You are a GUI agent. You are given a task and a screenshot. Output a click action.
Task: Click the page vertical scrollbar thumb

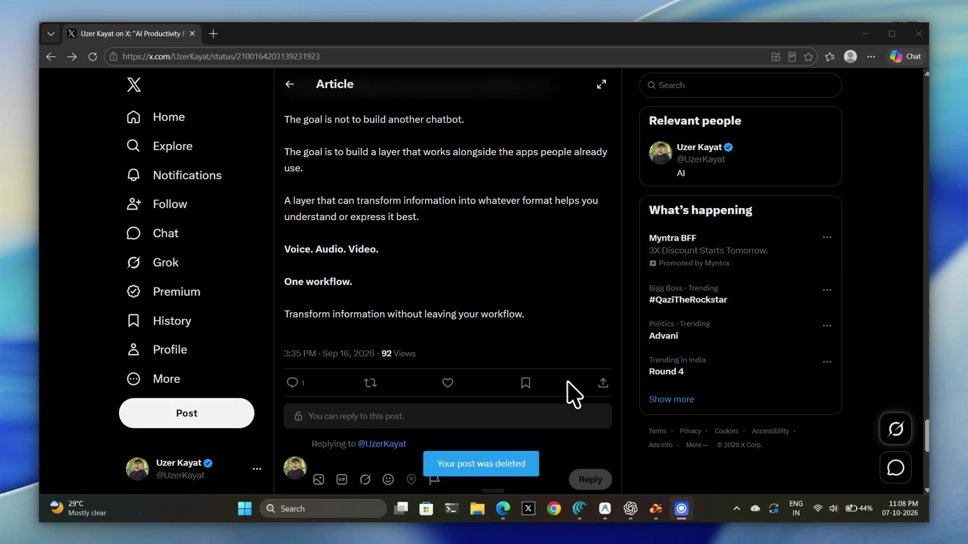927,436
